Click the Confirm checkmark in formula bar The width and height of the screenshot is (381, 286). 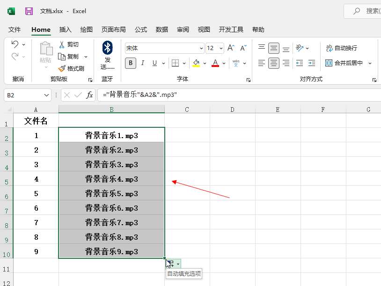click(78, 95)
